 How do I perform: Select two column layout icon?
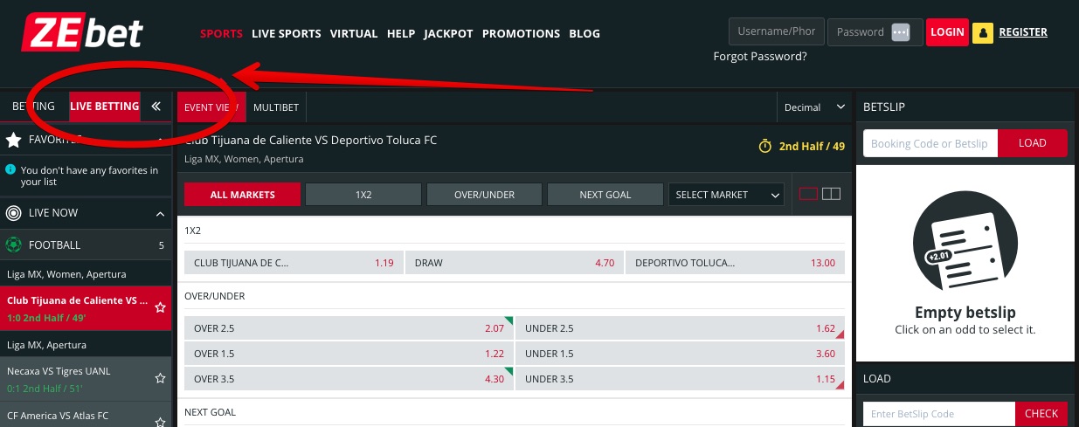coord(831,194)
